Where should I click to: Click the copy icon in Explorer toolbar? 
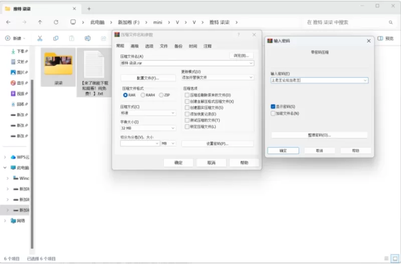click(x=56, y=39)
